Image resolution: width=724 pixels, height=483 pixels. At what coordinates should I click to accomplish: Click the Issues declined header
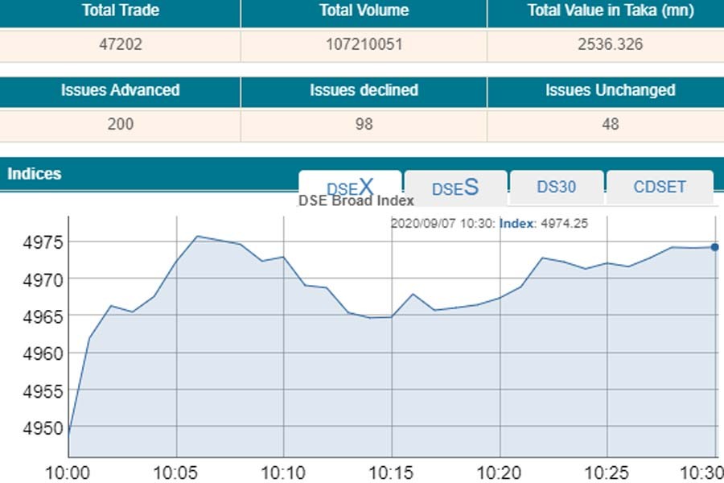364,90
